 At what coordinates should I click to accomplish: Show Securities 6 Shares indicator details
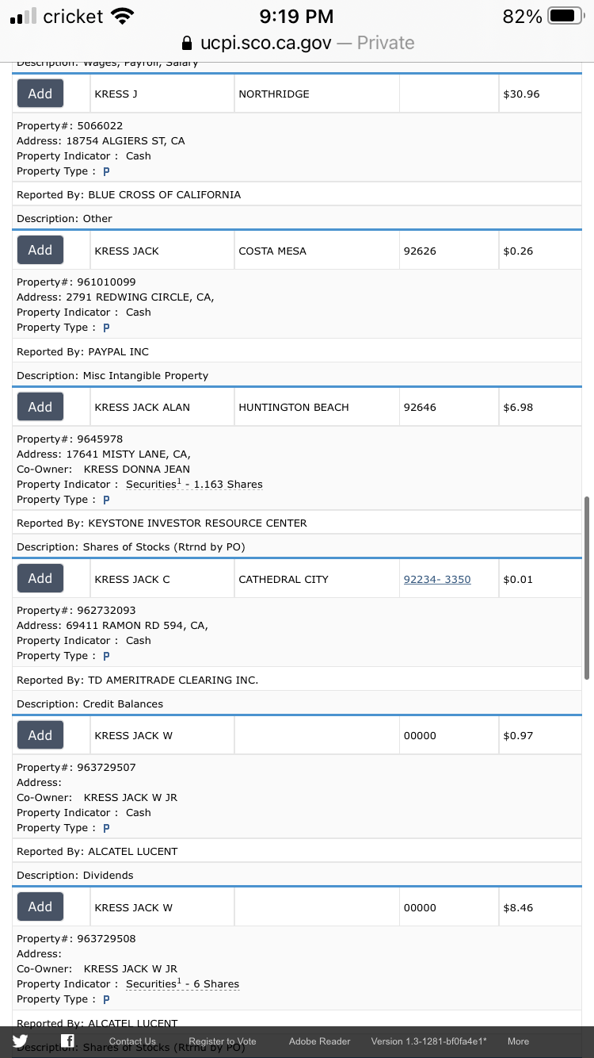pos(182,984)
